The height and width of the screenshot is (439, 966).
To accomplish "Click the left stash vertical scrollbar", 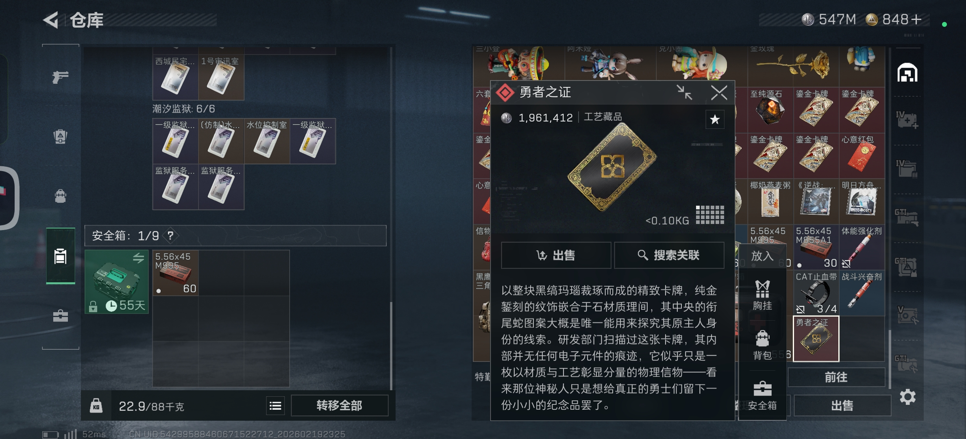I will [391, 346].
